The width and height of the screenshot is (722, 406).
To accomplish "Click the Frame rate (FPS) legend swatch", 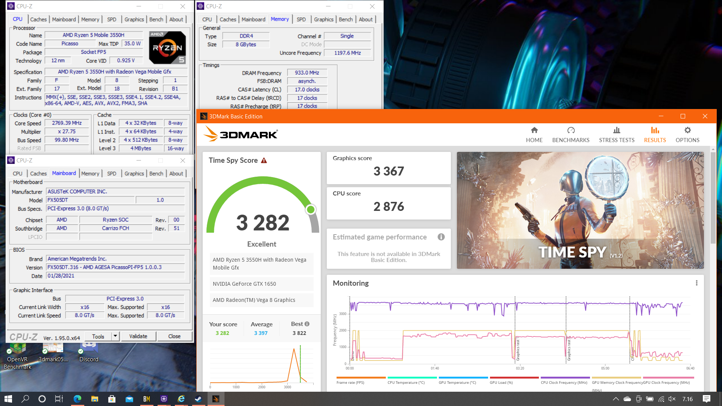I will (361, 377).
